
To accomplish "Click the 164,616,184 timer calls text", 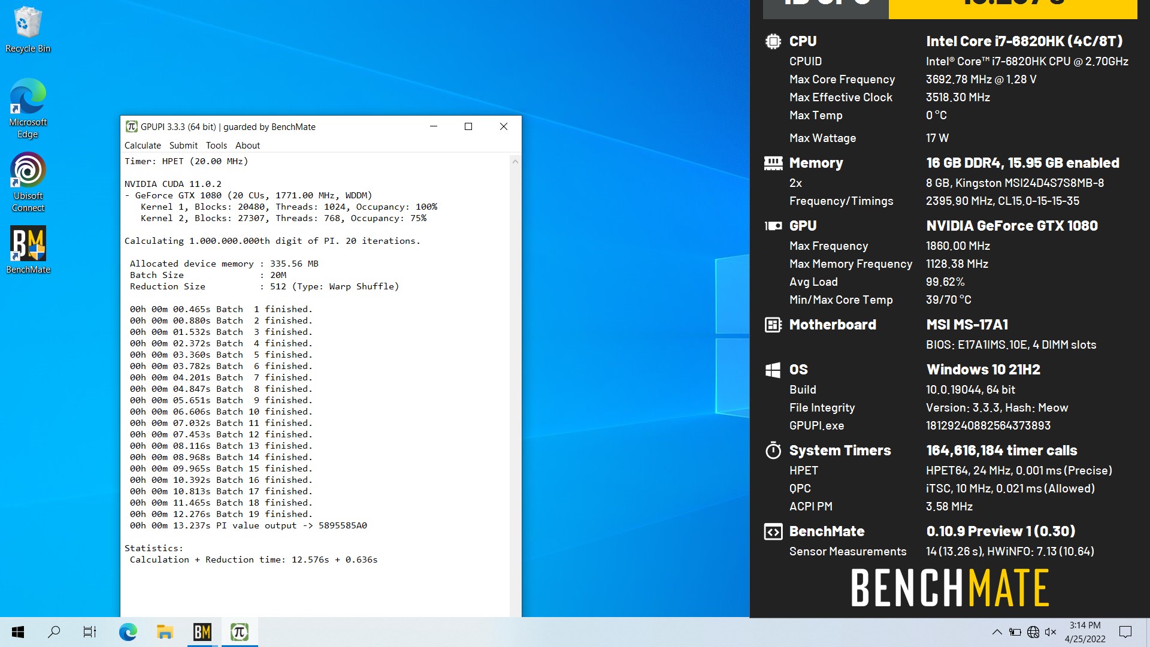I will (1001, 451).
